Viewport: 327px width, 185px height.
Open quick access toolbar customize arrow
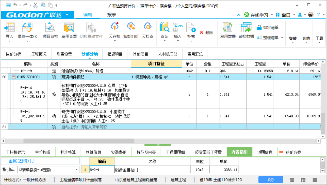coord(56,5)
